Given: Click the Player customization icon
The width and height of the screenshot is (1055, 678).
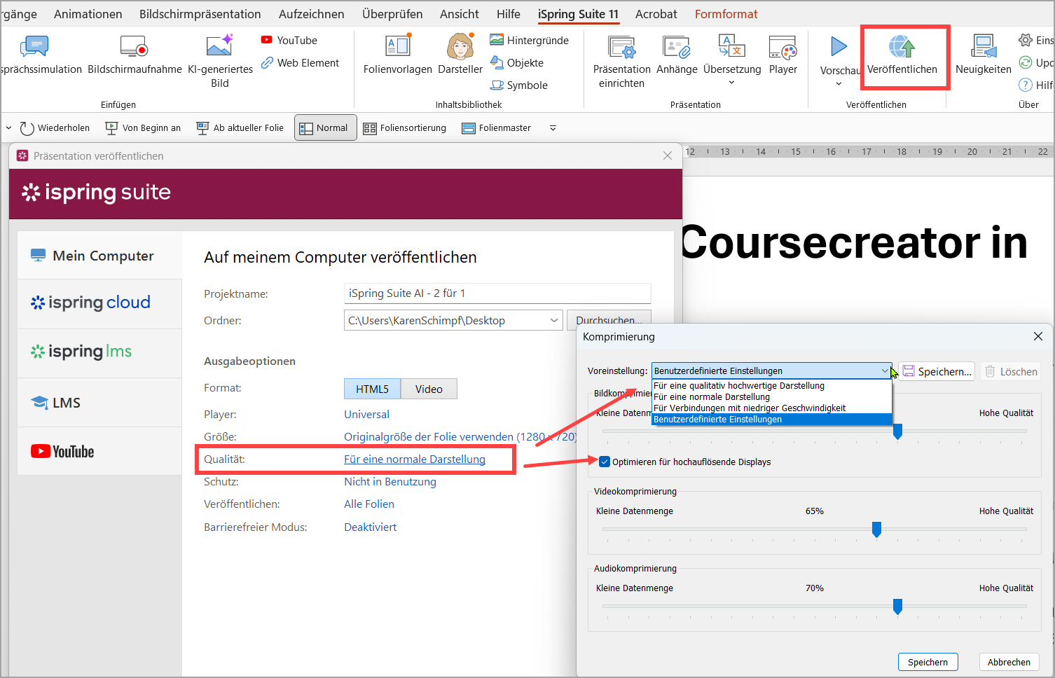Looking at the screenshot, I should click(782, 48).
